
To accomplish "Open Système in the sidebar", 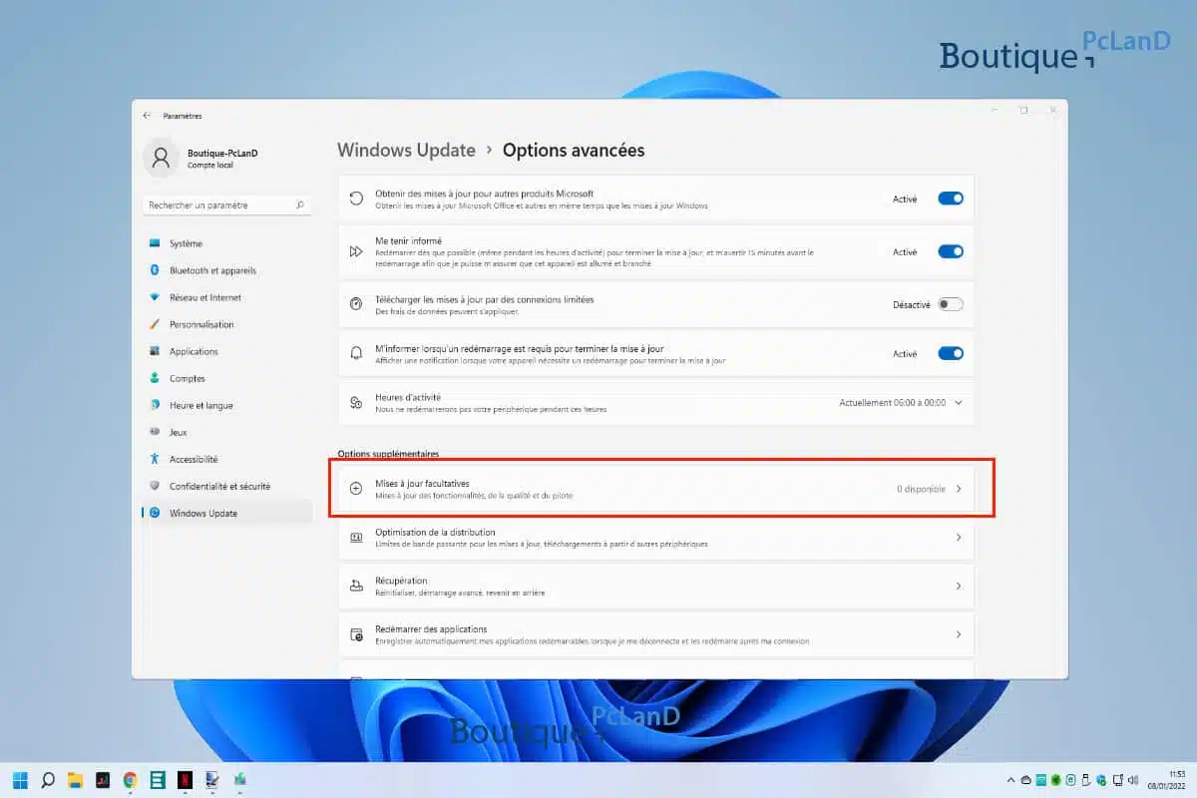I will [227, 243].
